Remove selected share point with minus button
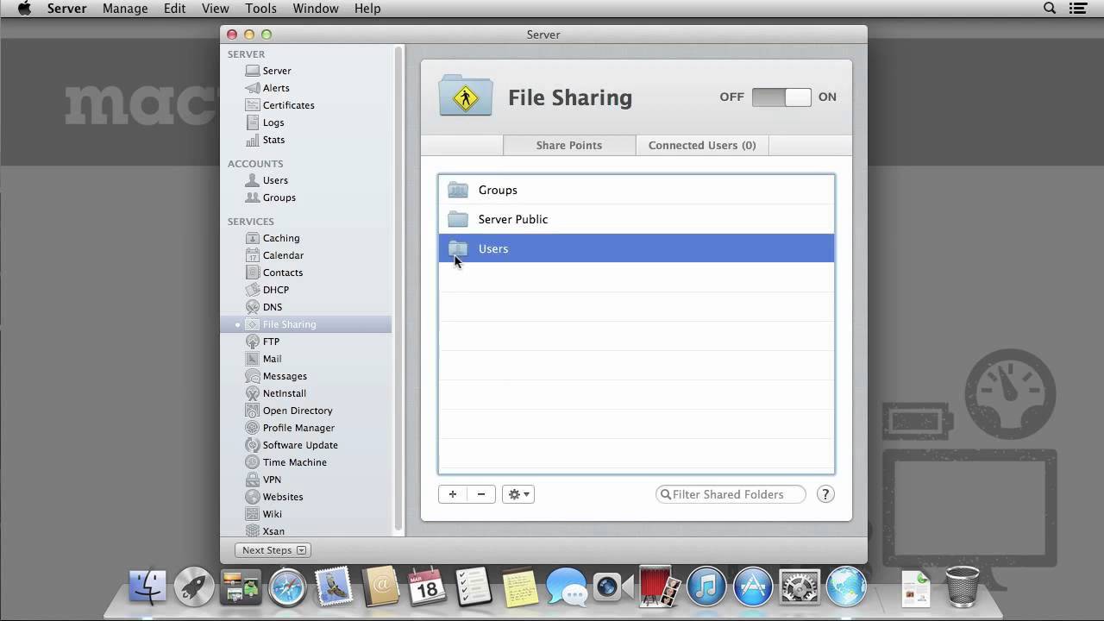 pyautogui.click(x=481, y=494)
